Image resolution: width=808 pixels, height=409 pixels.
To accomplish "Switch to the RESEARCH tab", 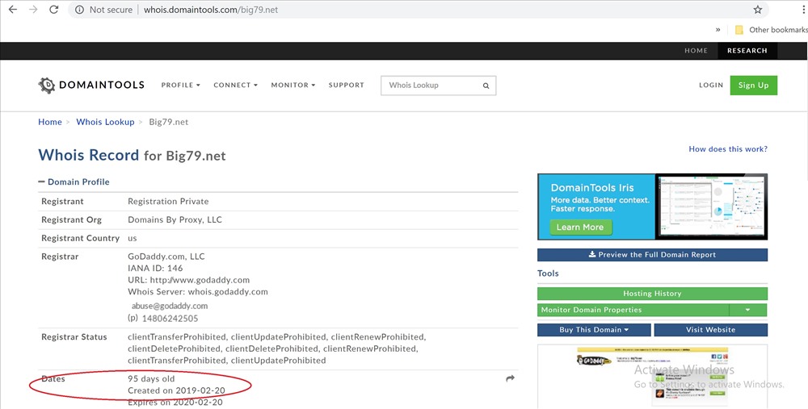I will pos(747,50).
